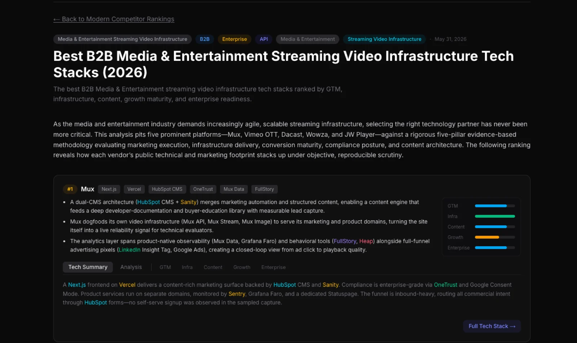
Task: Click HubSpot forms link in summary
Action: click(96, 302)
